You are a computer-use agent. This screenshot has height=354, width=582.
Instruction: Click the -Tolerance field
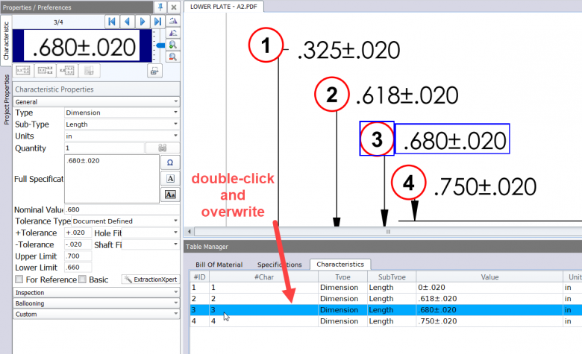[x=78, y=244]
